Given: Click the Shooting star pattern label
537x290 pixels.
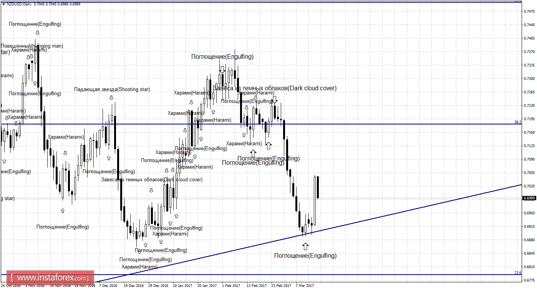Looking at the screenshot, I should (112, 89).
